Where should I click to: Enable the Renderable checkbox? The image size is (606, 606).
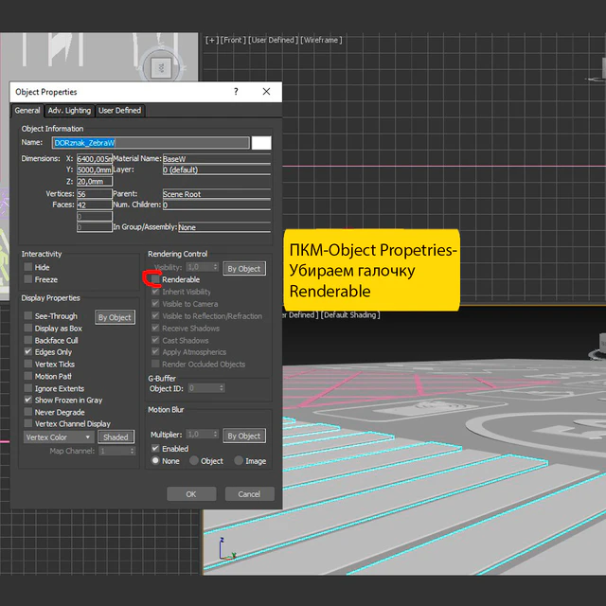pos(155,279)
